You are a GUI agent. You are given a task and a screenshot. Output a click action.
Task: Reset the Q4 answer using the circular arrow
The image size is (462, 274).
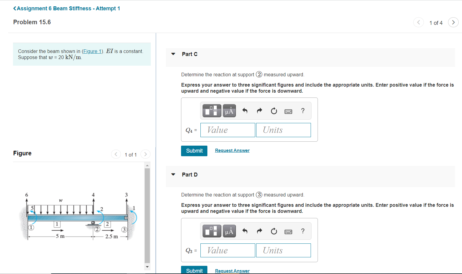point(274,111)
